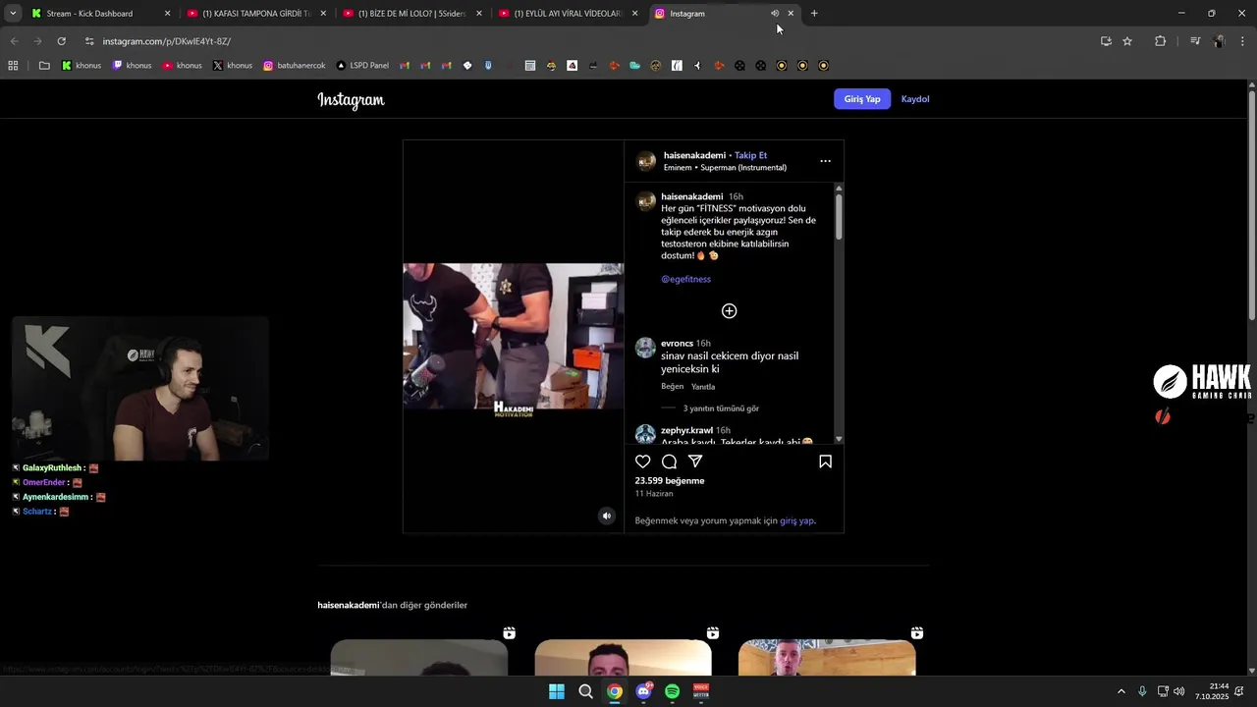
Task: Open the bookmarks folder icon
Action: [x=44, y=66]
